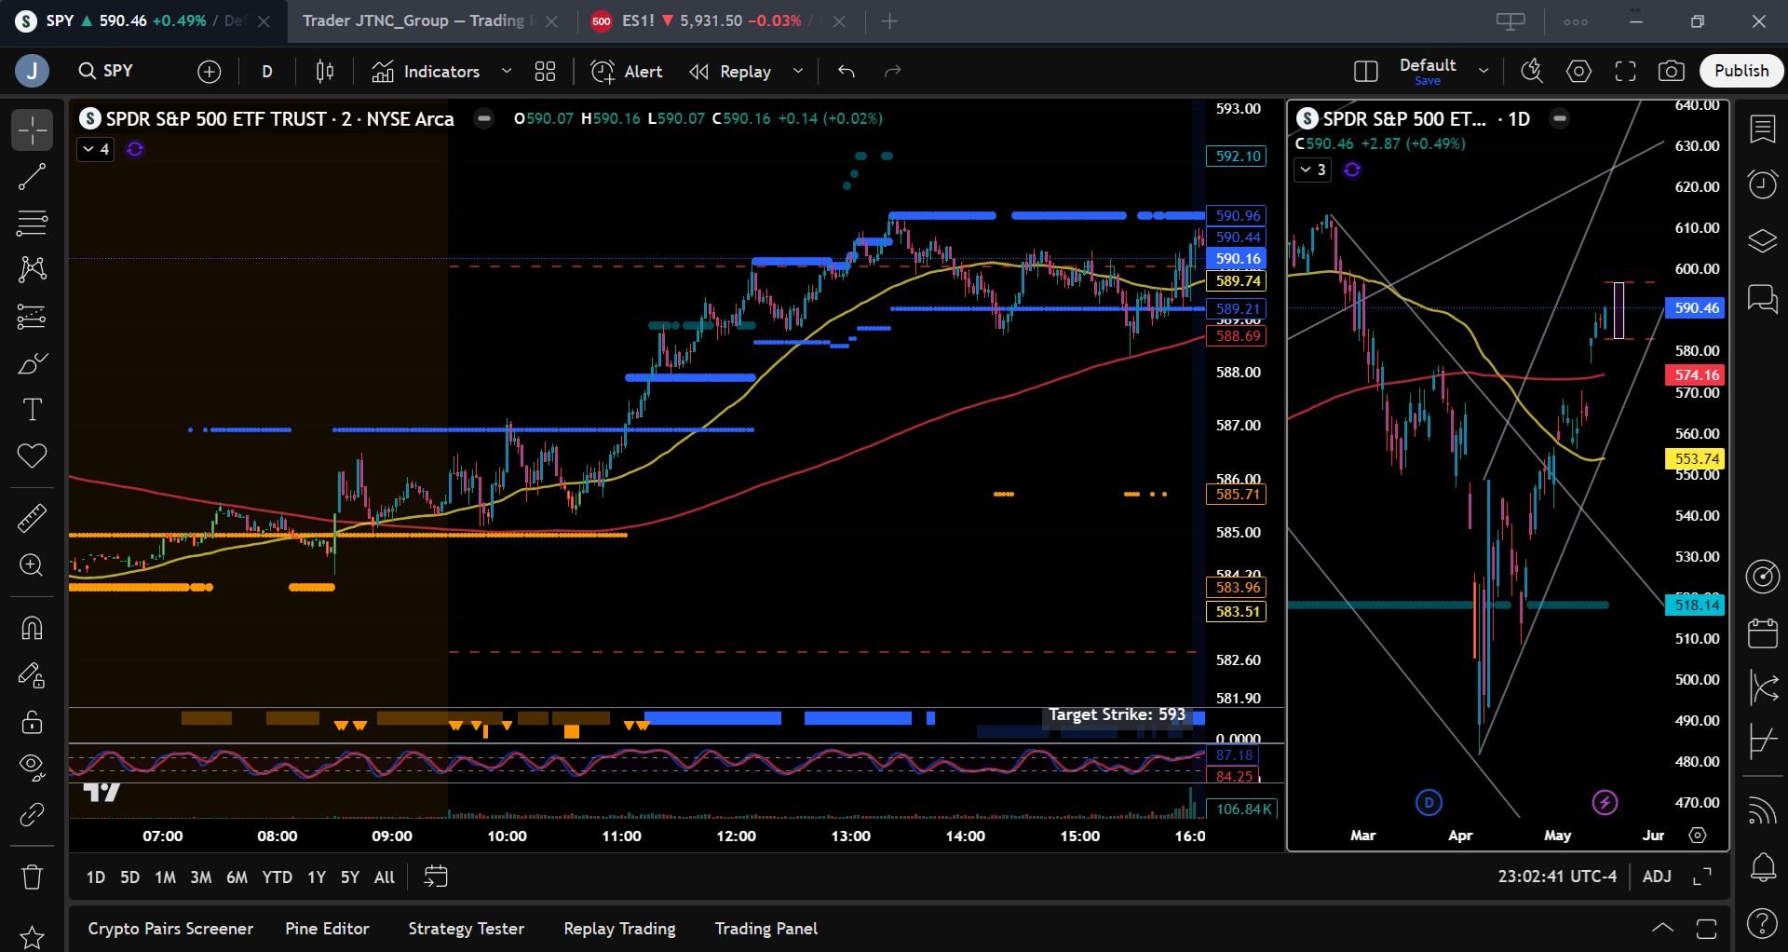The image size is (1788, 952).
Task: Open quick search
Action: click(x=1532, y=71)
